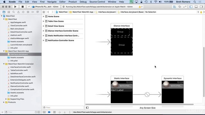
Task: Stop the running app
Action: click(22, 7)
